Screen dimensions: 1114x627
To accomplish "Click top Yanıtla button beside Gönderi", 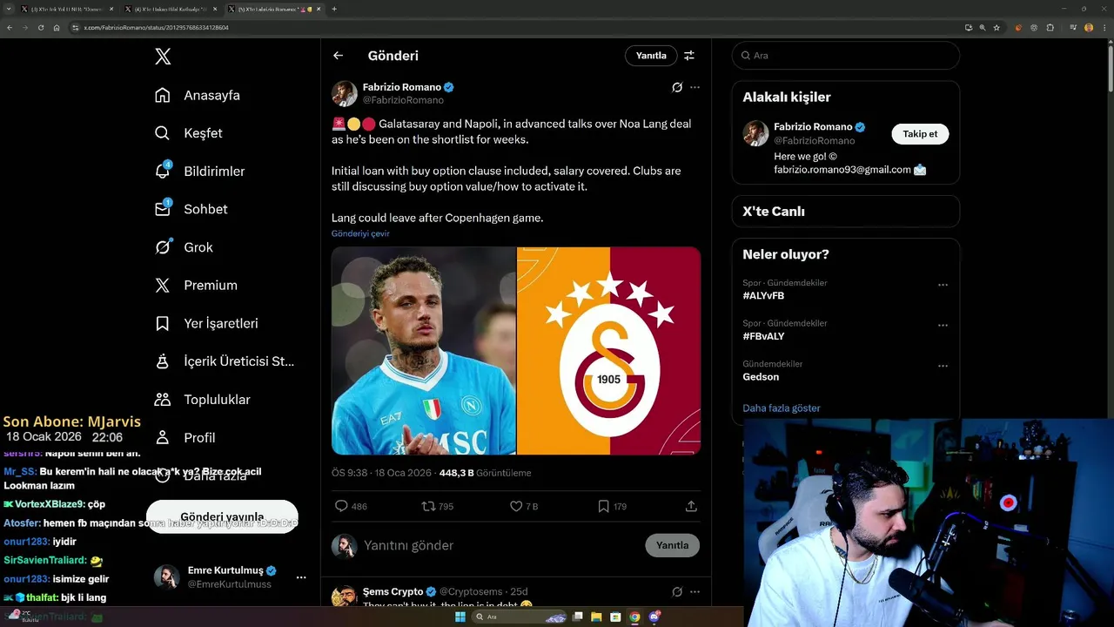I will point(651,55).
